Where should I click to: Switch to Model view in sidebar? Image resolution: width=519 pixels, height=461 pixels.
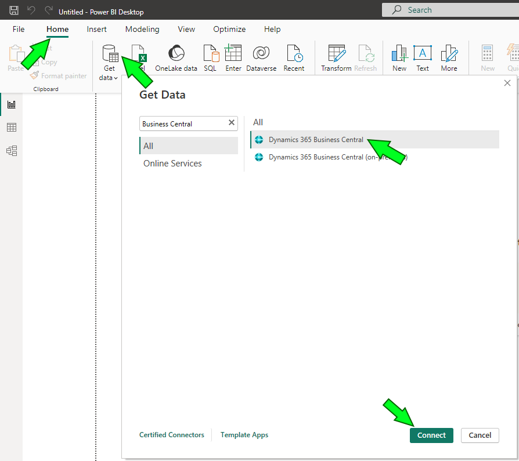click(x=12, y=151)
